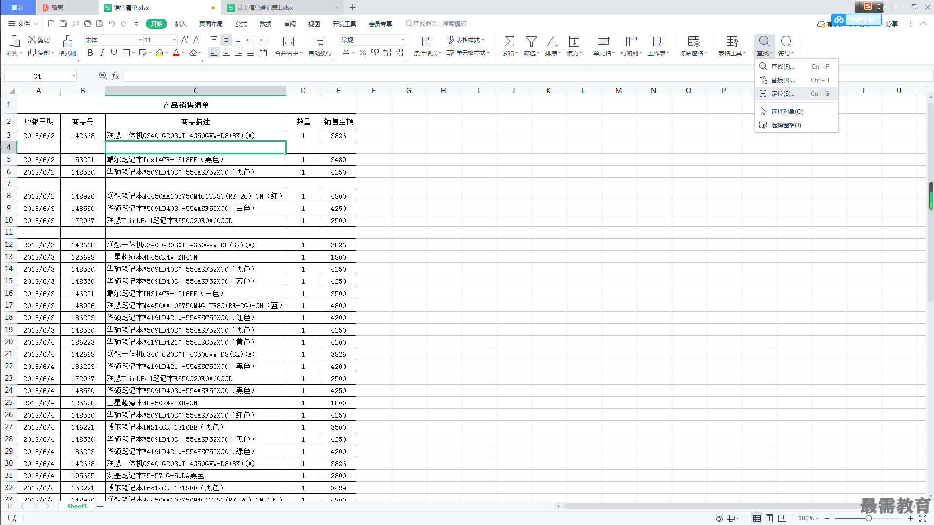The height and width of the screenshot is (525, 934).
Task: Click the Cut (剪切) scissors icon
Action: [x=32, y=40]
